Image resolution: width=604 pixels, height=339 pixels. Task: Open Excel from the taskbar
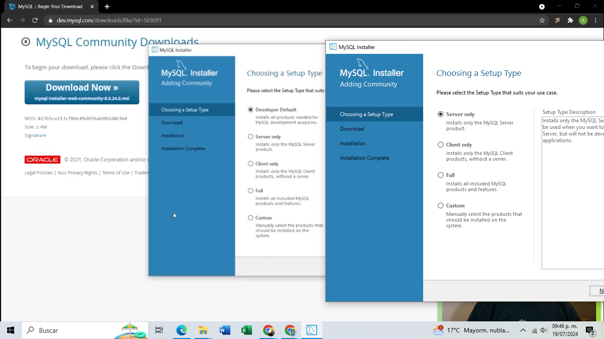(x=246, y=330)
